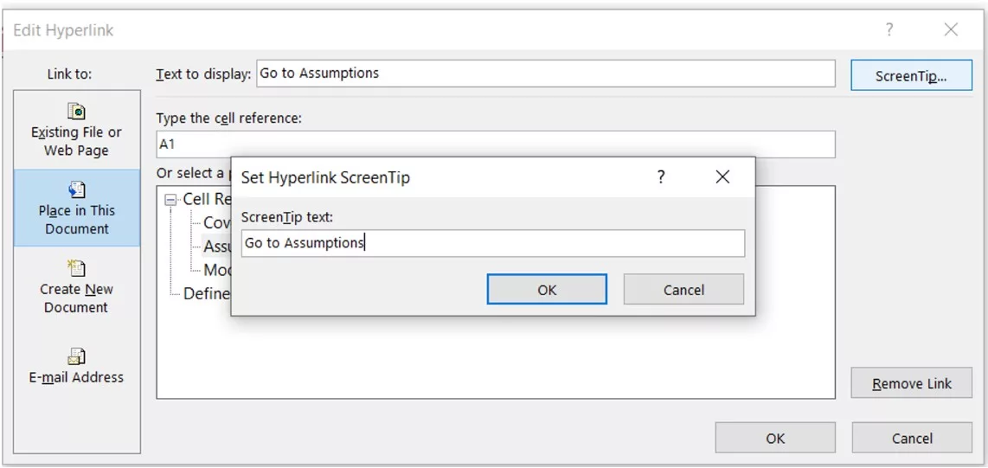Collapse the Cell Reference tree node
988x468 pixels.
(x=170, y=200)
